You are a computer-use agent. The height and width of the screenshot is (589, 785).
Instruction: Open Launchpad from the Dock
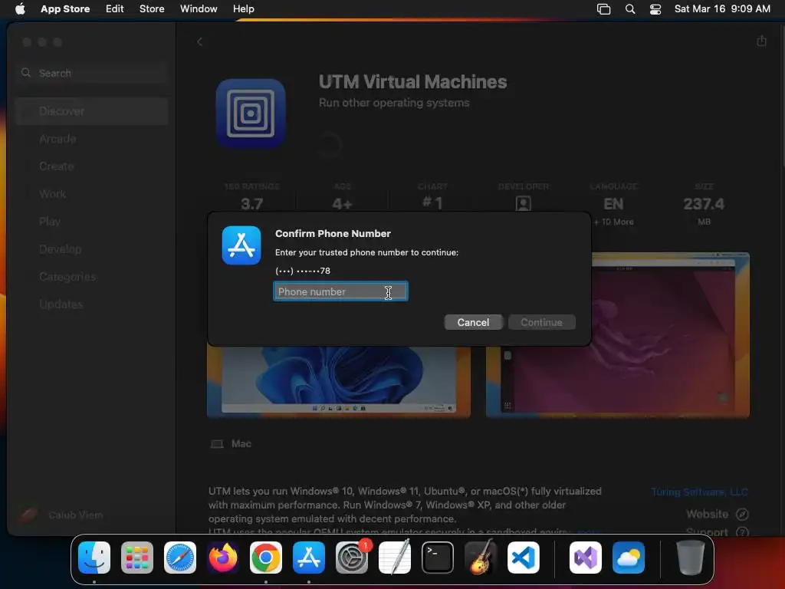(x=137, y=558)
